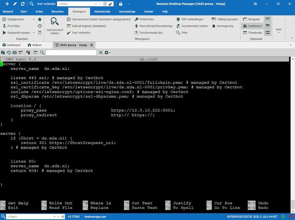Switch to the Venster ribbon tab

[x=149, y=11]
